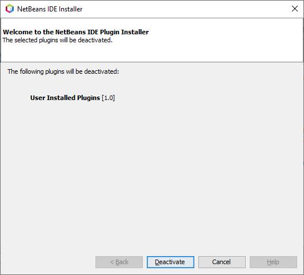This screenshot has height=275, width=304.
Task: Click the word deactivated in the subtitle
Action: (95, 40)
